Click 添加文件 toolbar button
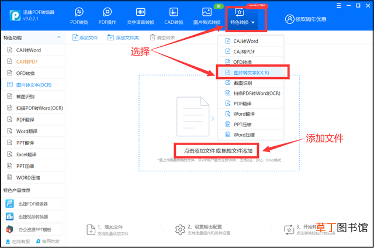This screenshot has width=374, height=248. [85, 37]
